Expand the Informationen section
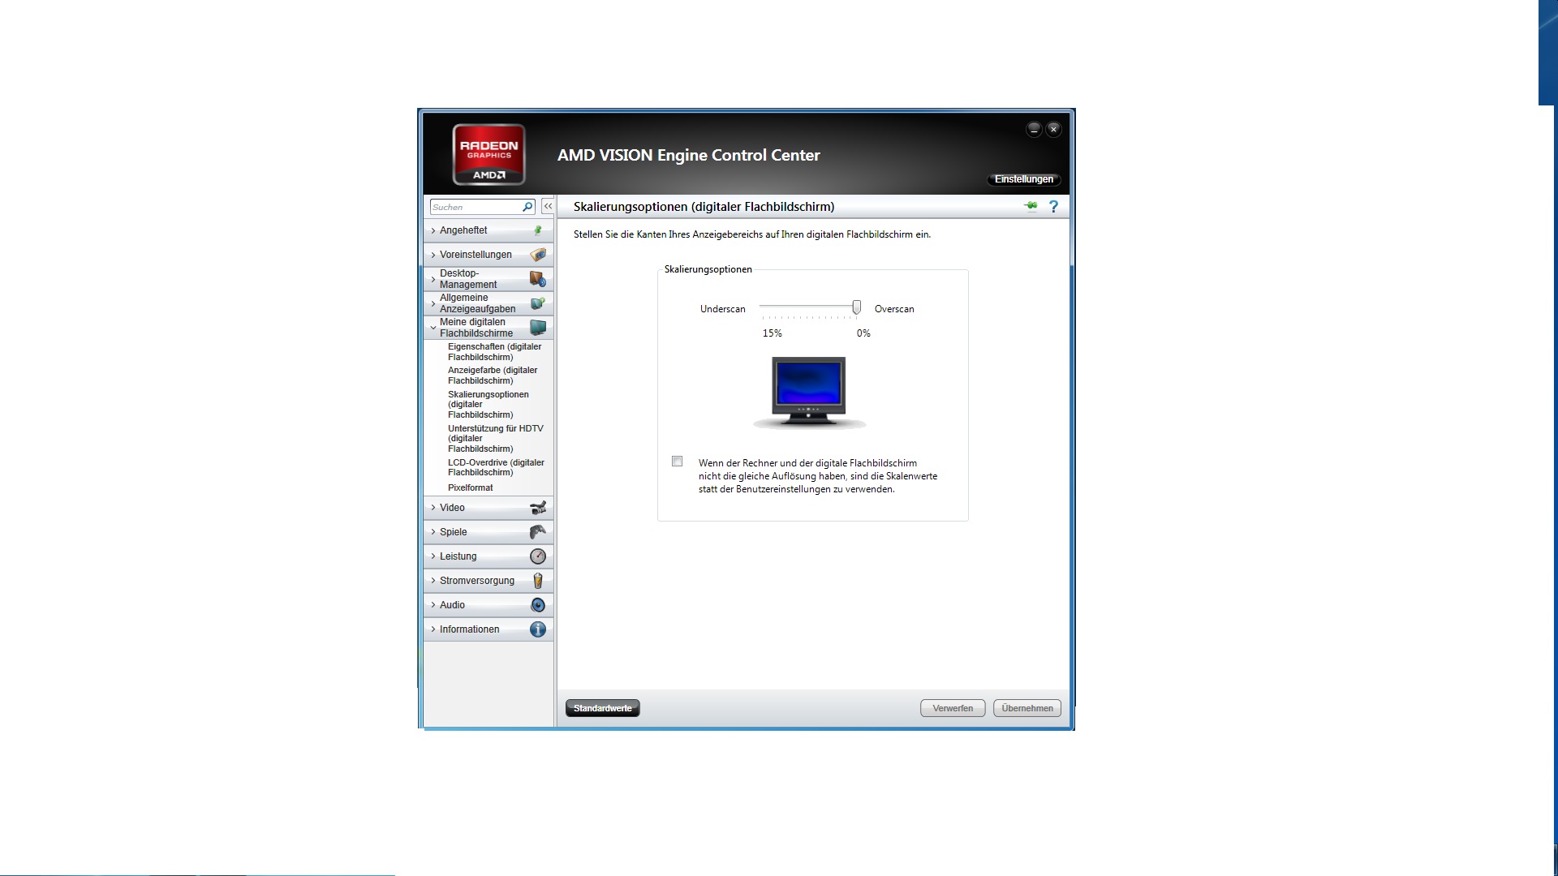The height and width of the screenshot is (876, 1558). pyautogui.click(x=488, y=629)
